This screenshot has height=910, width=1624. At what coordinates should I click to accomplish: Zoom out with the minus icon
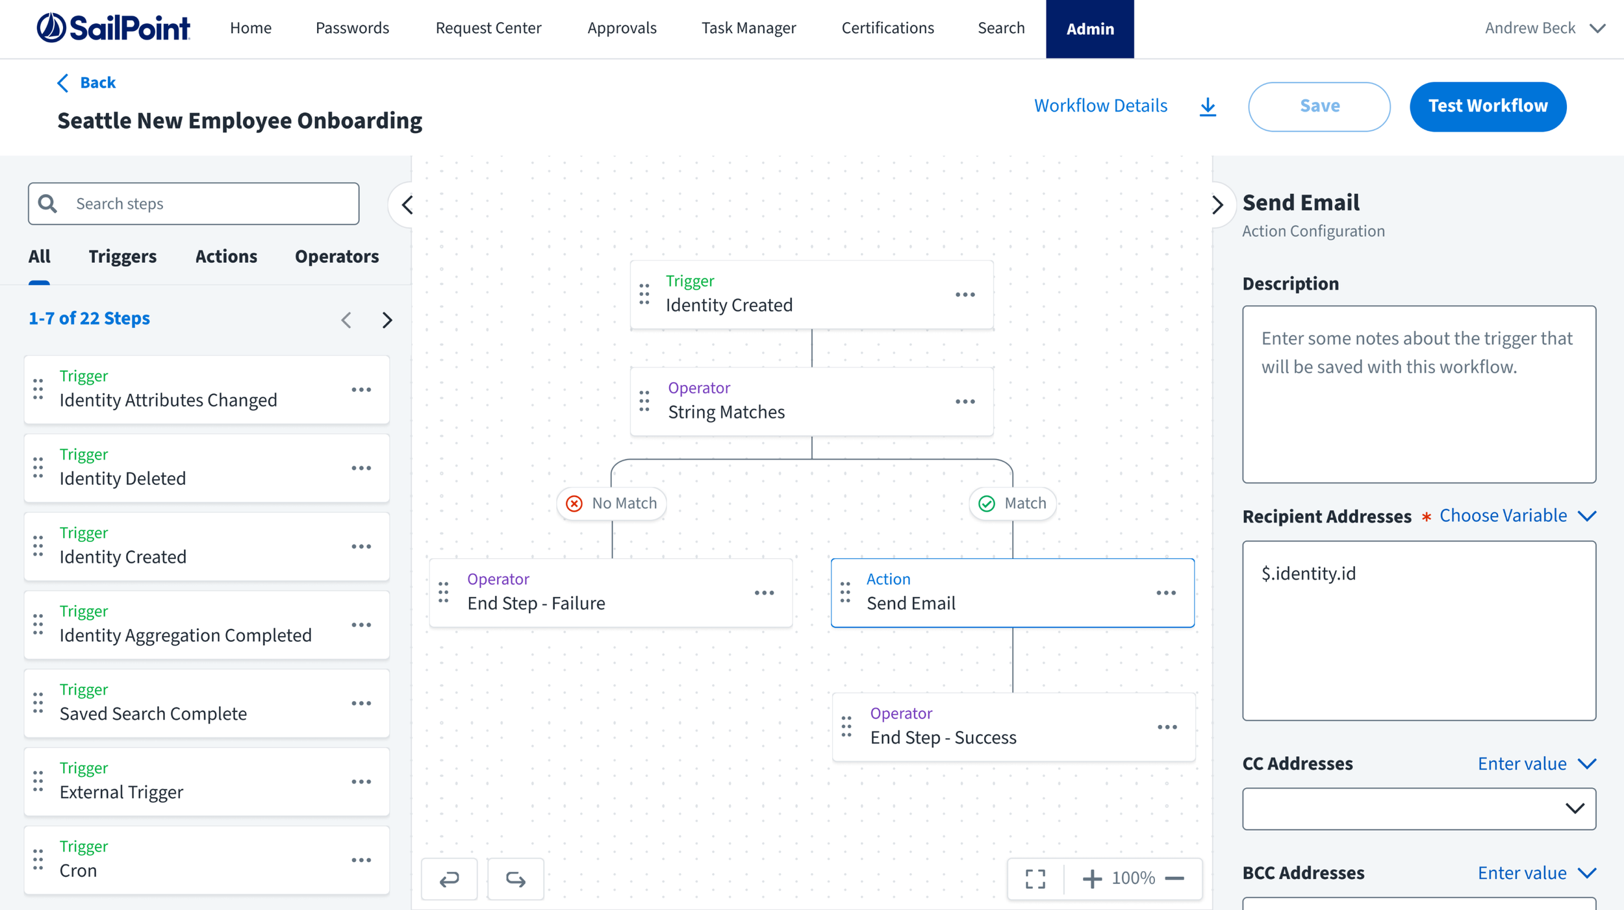tap(1174, 879)
